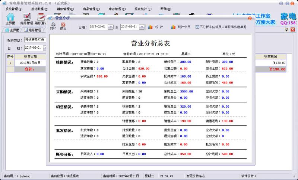The image size is (298, 180).
Task: Open the start date 2017-02-01 dropdown
Action: coord(111,27)
